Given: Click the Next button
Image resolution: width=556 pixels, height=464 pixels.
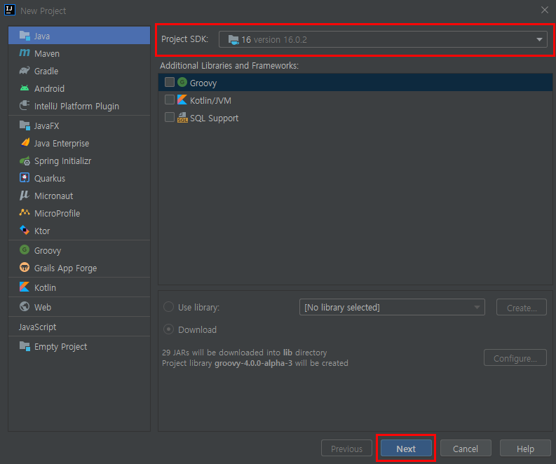Looking at the screenshot, I should [406, 449].
